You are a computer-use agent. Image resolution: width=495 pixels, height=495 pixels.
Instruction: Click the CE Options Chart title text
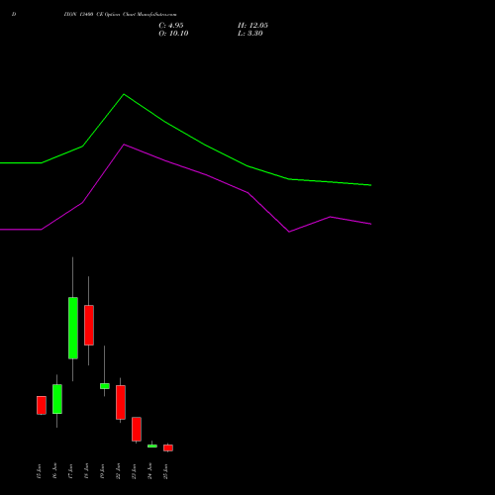(x=120, y=15)
